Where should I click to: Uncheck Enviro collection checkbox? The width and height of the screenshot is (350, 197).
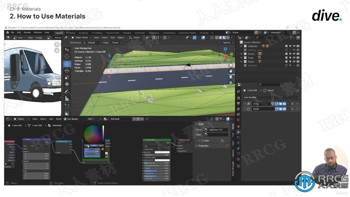point(286,54)
